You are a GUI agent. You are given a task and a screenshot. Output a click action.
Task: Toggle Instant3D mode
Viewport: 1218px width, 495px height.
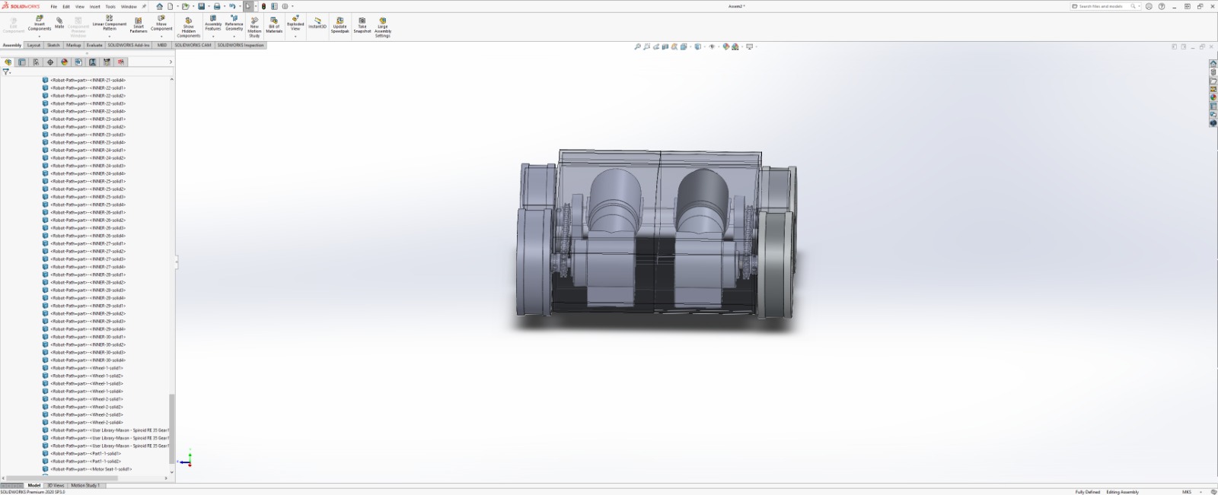coord(317,23)
